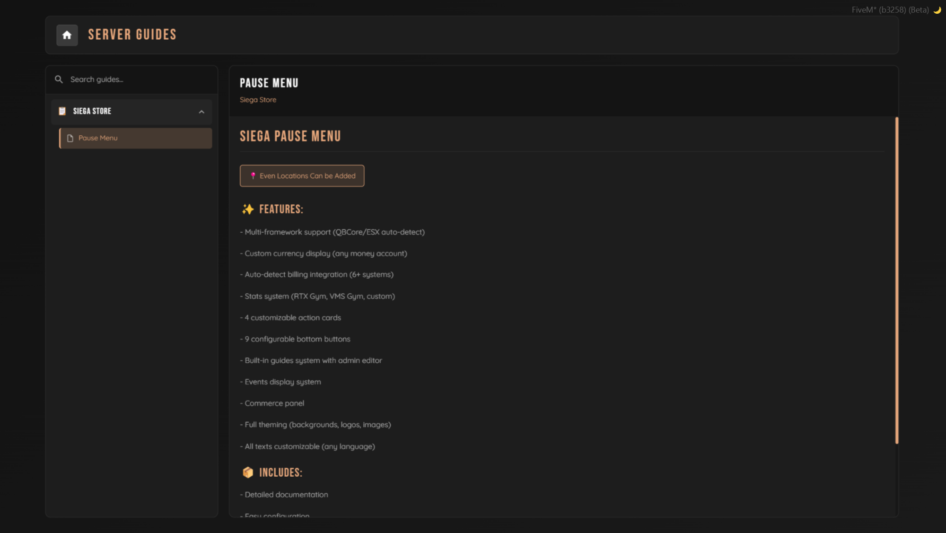Click the Pause Menu document icon

point(70,138)
